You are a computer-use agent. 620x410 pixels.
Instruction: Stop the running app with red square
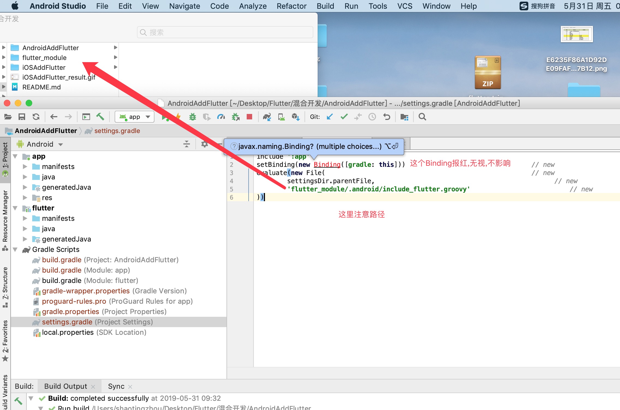[x=249, y=117]
